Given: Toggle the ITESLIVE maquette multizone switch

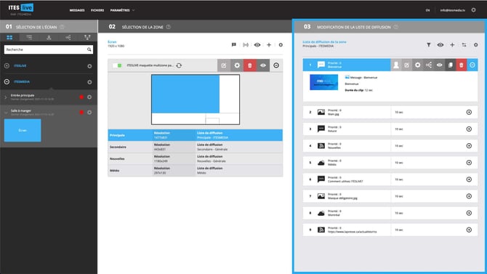Looking at the screenshot, I should coord(117,65).
